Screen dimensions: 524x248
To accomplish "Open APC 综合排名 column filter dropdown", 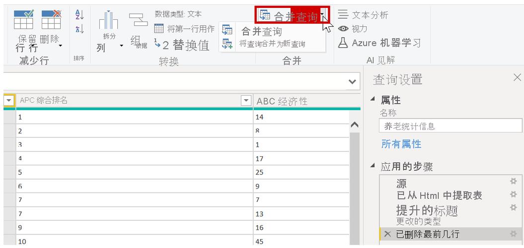I will tap(246, 100).
